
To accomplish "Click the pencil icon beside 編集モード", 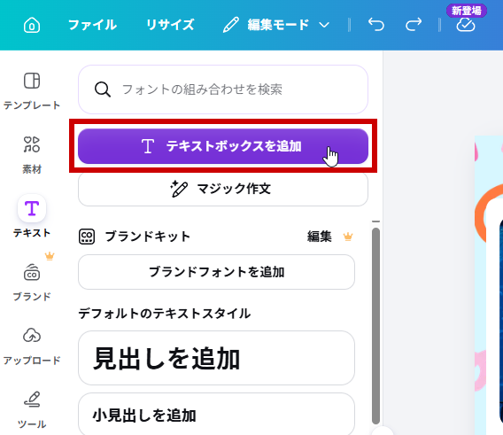I will click(230, 25).
